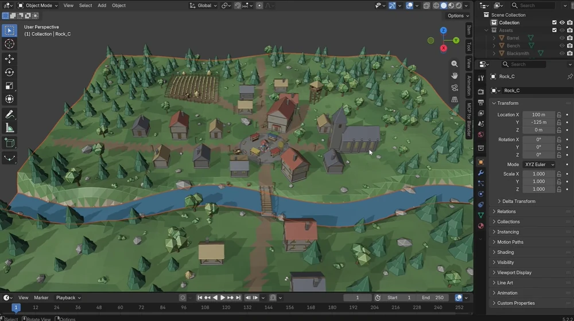
Task: Open the MCP for Blender sidebar tab
Action: point(469,120)
